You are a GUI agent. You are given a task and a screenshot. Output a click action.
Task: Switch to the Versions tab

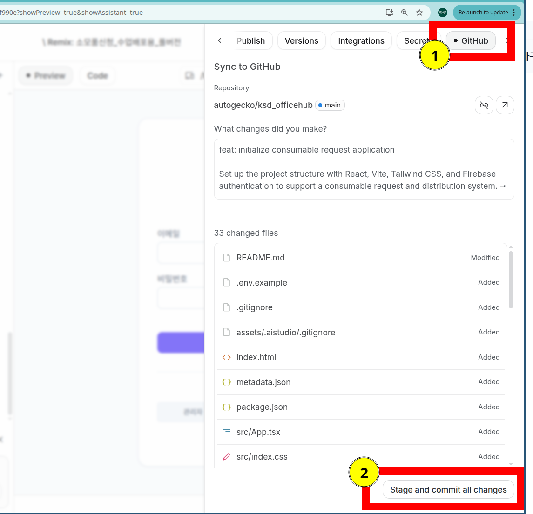tap(302, 41)
